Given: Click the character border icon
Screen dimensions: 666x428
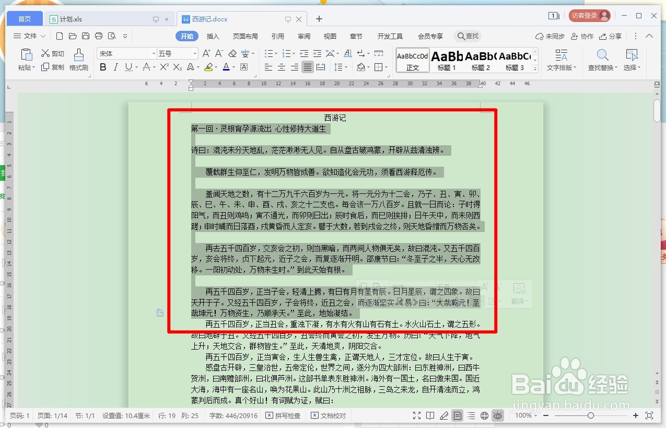Looking at the screenshot, I should tap(244, 67).
